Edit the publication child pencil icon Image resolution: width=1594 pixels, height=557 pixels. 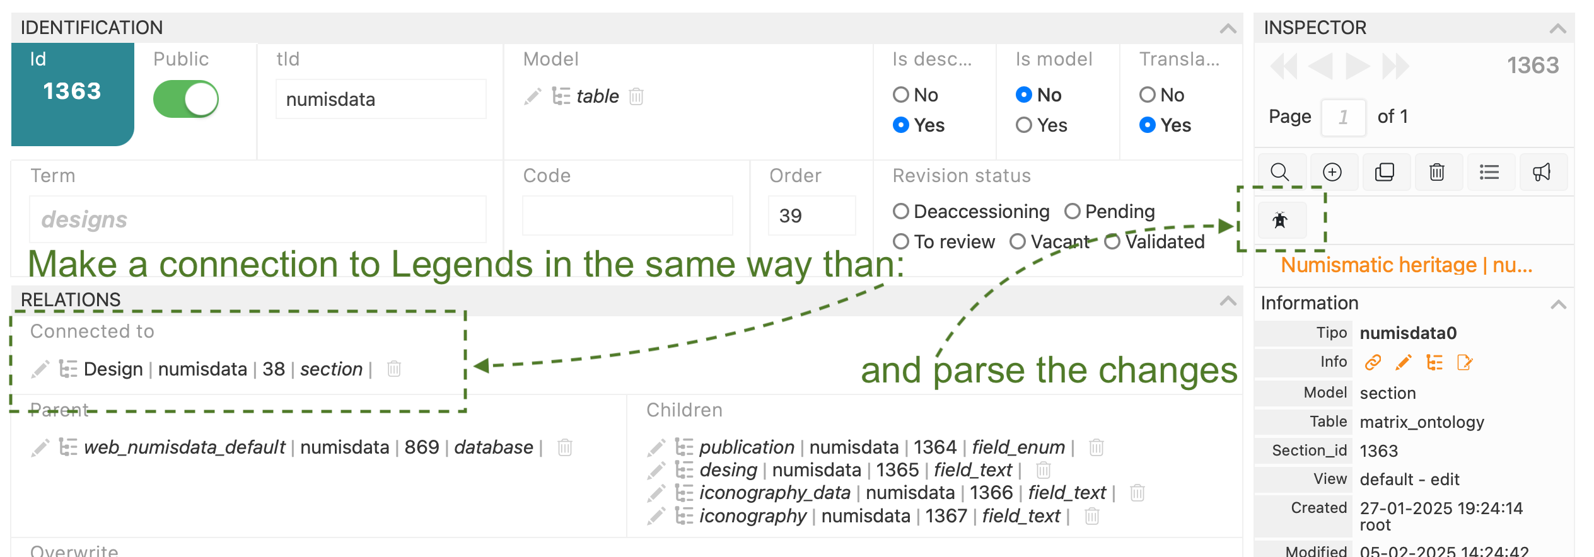[656, 447]
